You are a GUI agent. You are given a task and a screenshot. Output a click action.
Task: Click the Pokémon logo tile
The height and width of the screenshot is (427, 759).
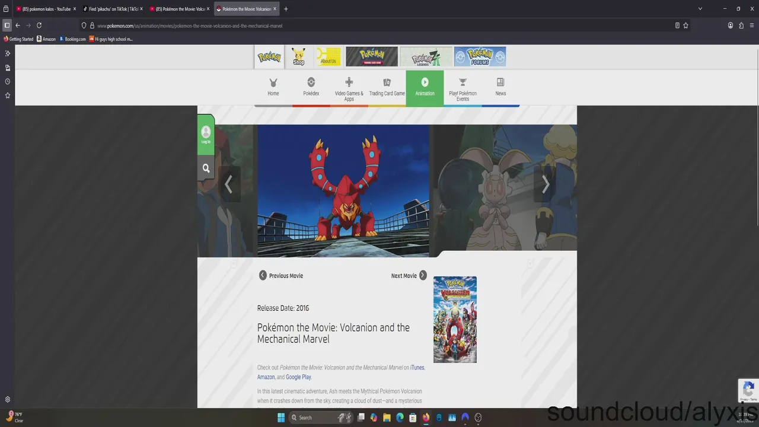pyautogui.click(x=269, y=57)
